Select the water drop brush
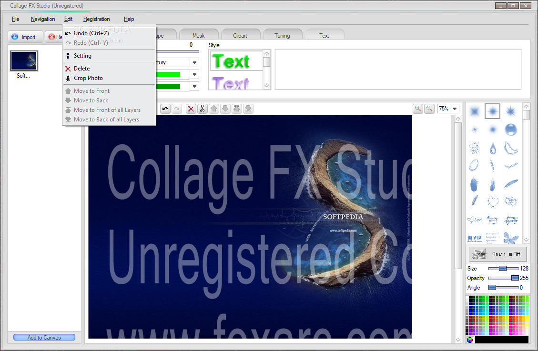The width and height of the screenshot is (538, 351). point(493,148)
